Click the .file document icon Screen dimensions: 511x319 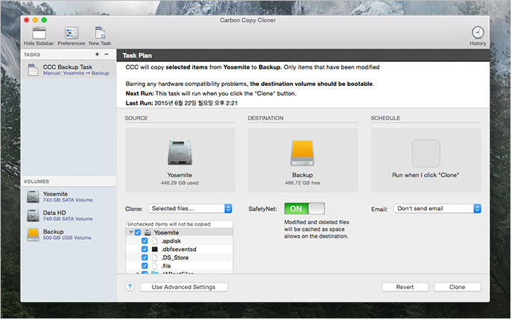(x=155, y=266)
